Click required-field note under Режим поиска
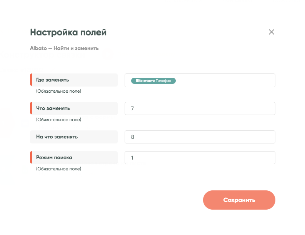 click(x=58, y=169)
